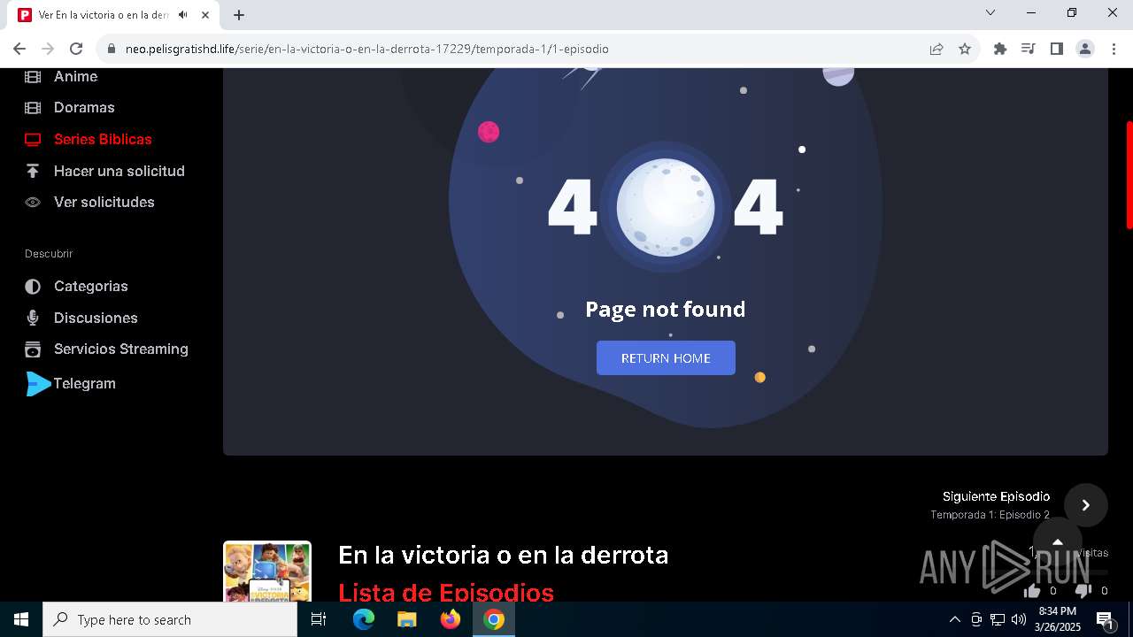Click the Page not found text
This screenshot has height=637, width=1133.
point(666,309)
